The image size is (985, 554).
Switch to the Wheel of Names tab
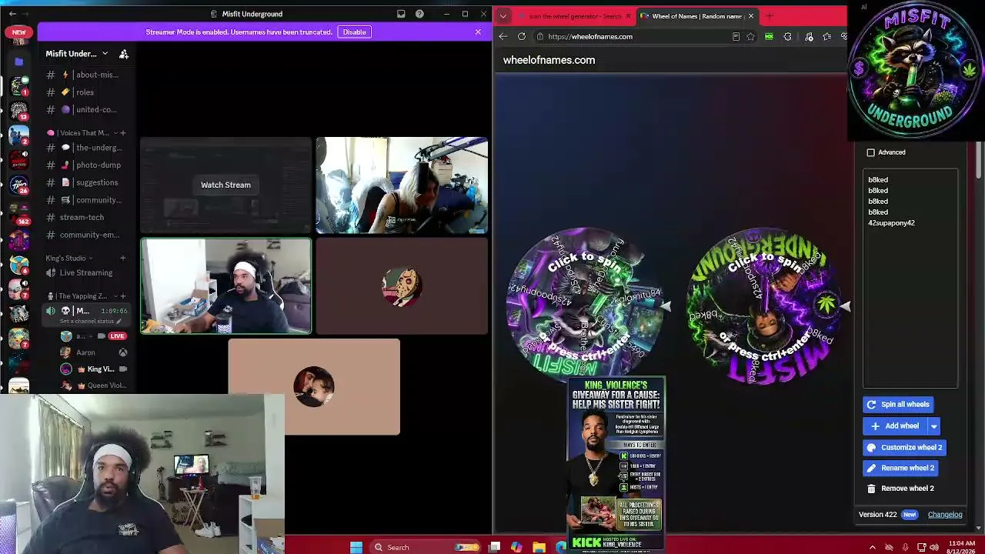(697, 16)
